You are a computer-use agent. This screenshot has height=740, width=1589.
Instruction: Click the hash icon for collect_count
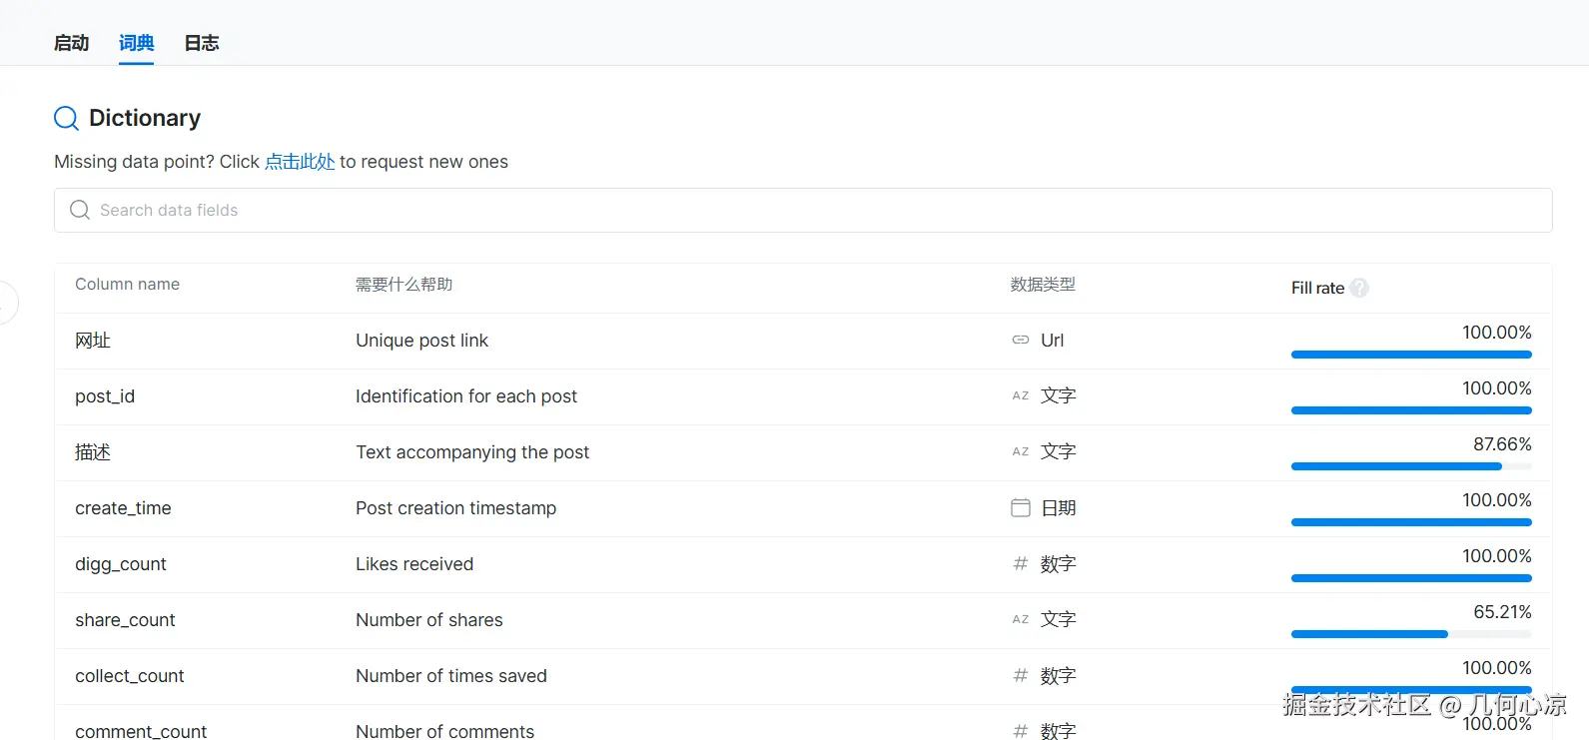(x=1020, y=676)
